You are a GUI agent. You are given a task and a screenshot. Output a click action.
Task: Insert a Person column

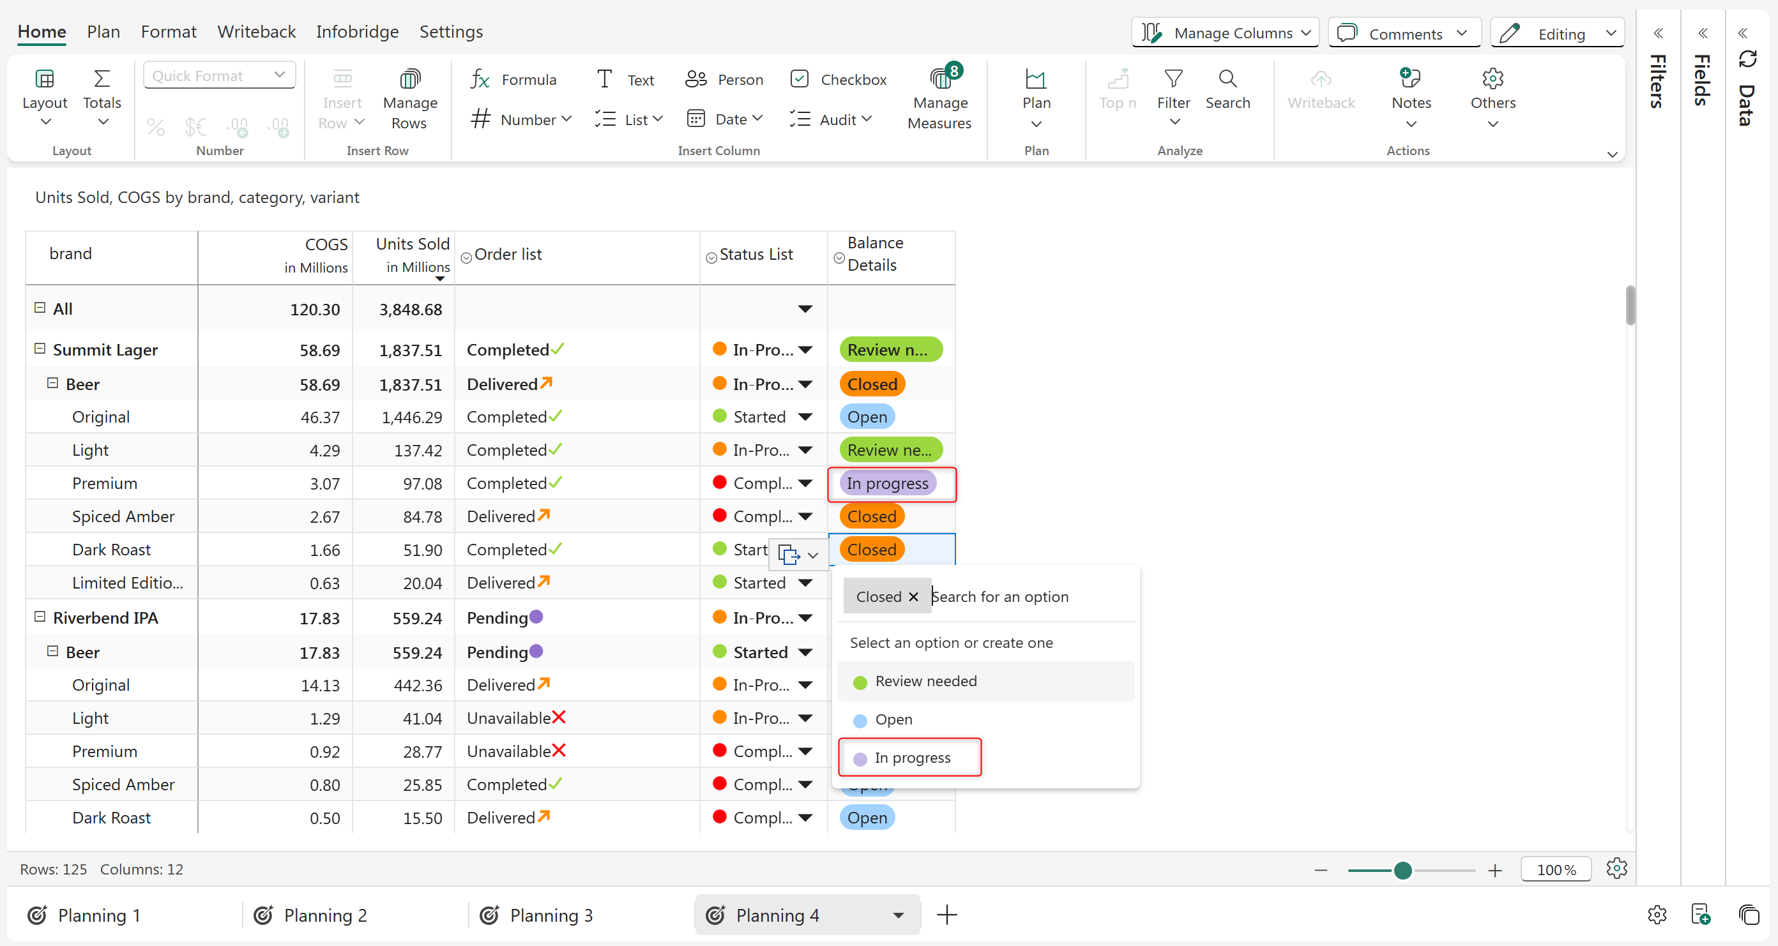pos(724,79)
